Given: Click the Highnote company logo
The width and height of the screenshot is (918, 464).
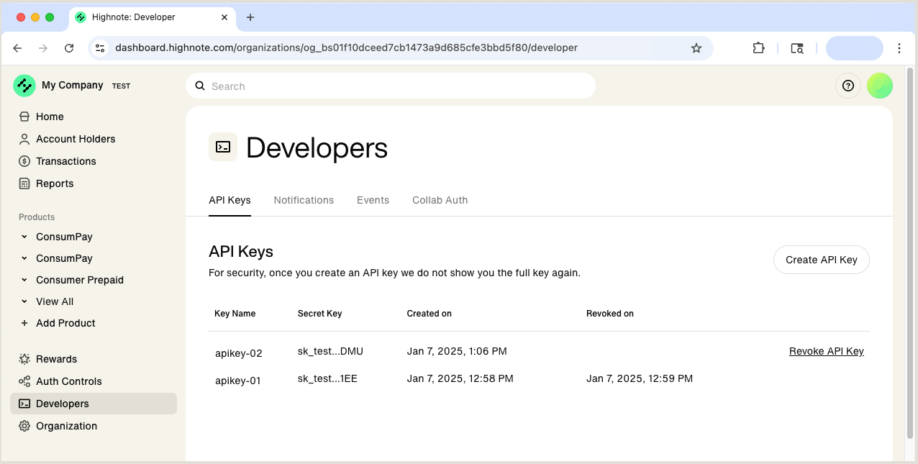Looking at the screenshot, I should point(24,86).
